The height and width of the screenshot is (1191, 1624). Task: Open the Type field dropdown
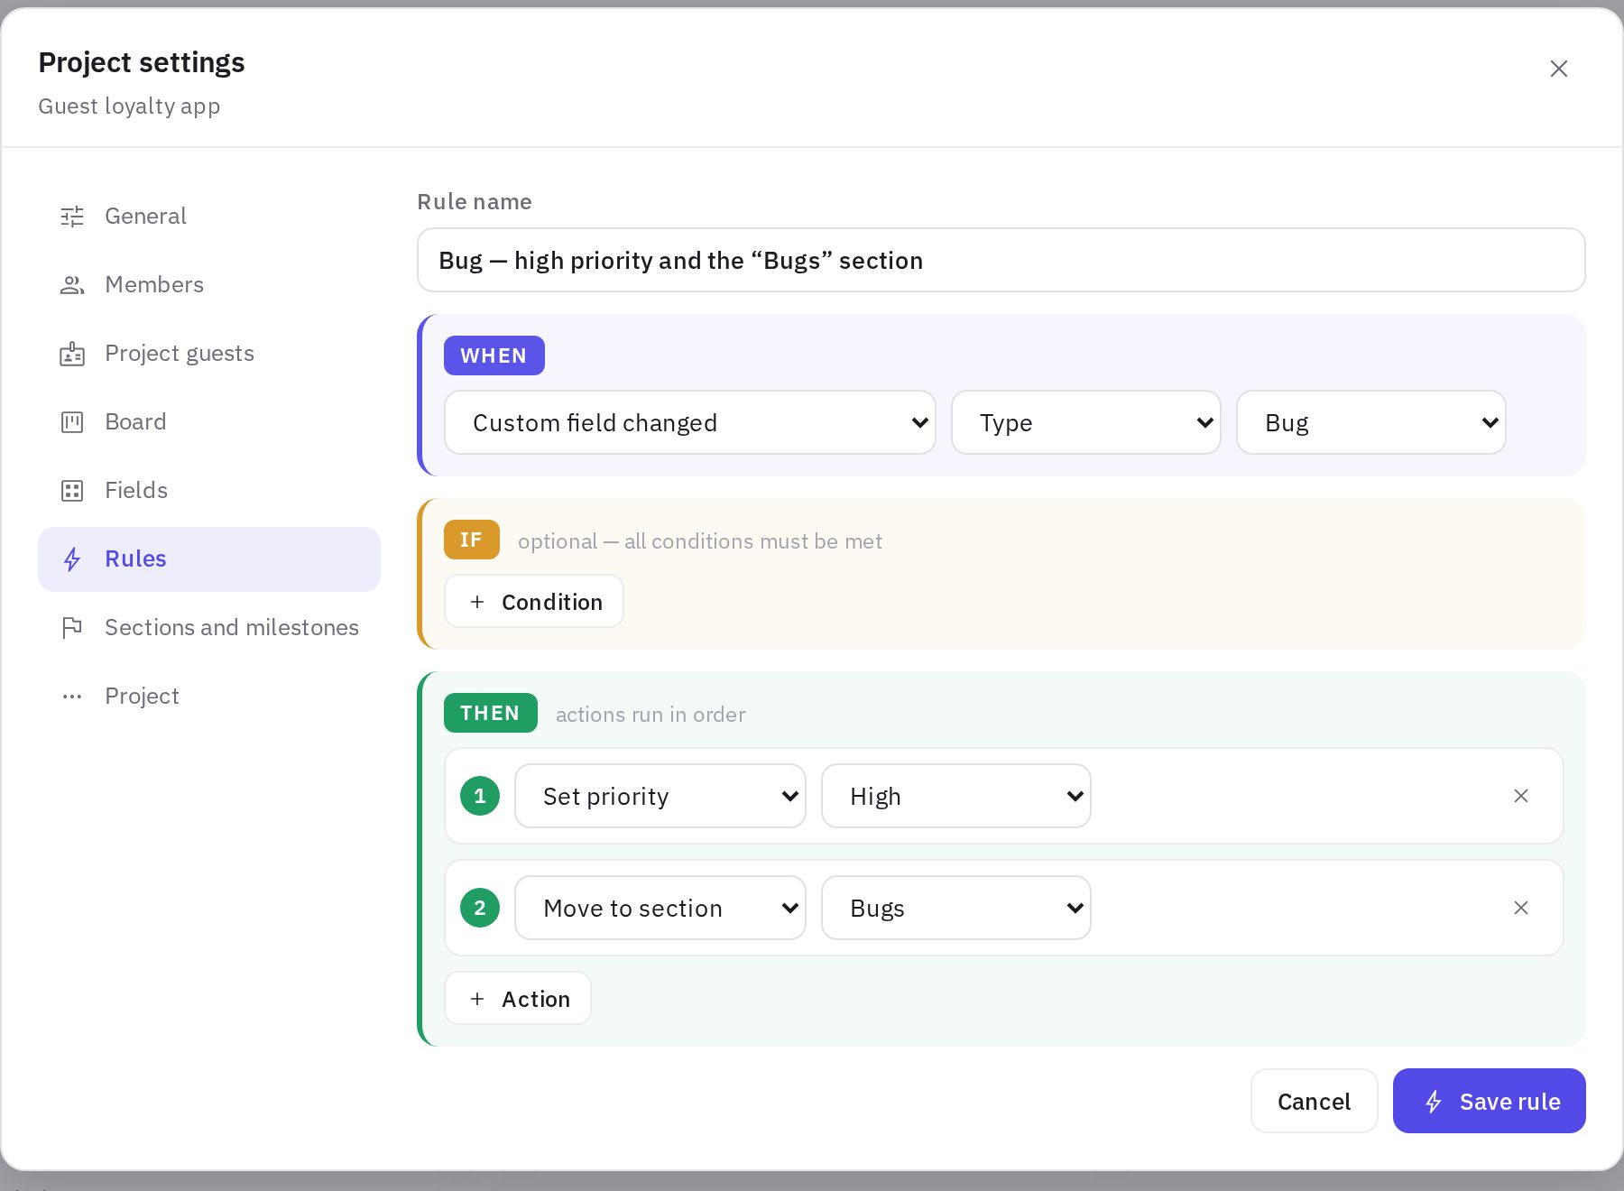tap(1086, 422)
